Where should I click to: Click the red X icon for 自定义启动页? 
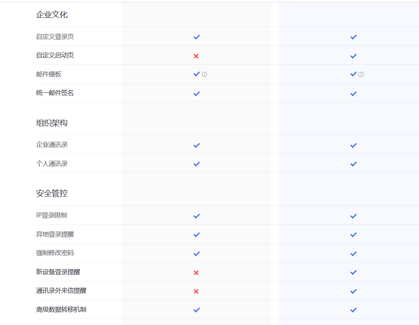coord(196,55)
